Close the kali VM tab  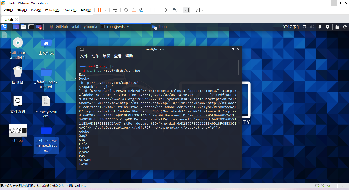[17, 19]
